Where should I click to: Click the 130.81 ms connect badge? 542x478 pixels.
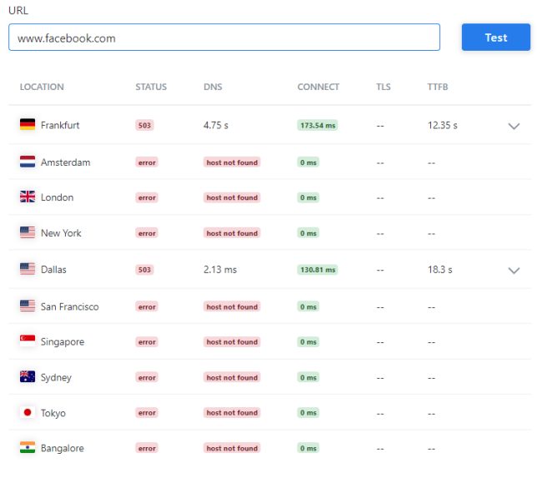[x=318, y=270]
